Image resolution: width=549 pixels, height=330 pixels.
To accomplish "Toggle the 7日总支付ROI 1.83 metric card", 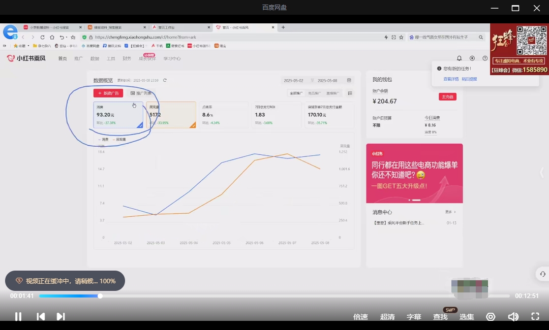I will tap(277, 115).
